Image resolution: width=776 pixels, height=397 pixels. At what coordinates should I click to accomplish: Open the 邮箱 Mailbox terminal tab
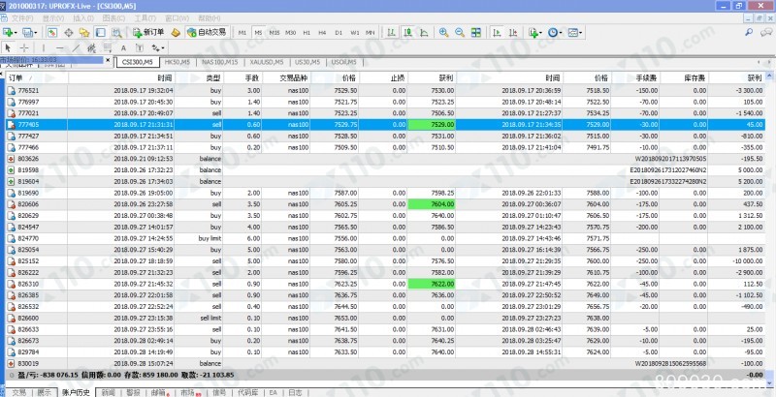click(159, 392)
